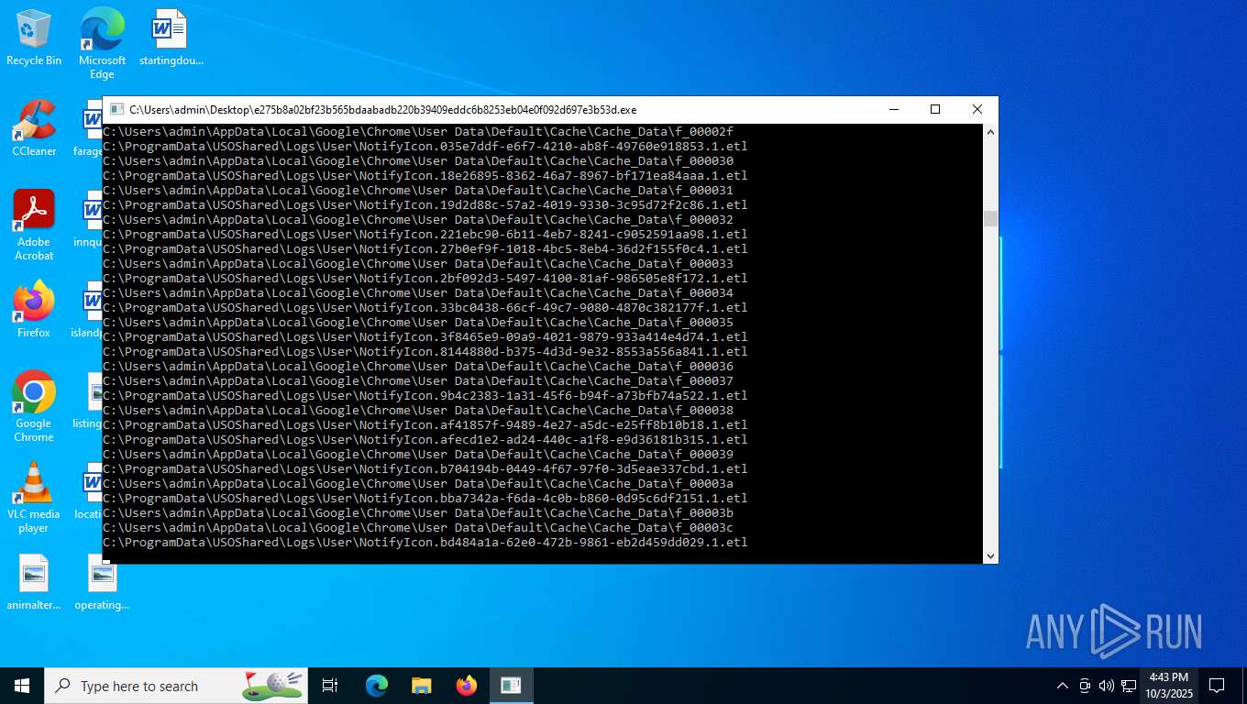Click the NotifyIcon.19d2d88c log path line
The width and height of the screenshot is (1247, 704).
(x=425, y=205)
